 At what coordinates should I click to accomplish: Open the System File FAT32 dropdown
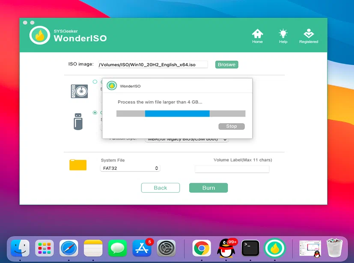coord(130,168)
